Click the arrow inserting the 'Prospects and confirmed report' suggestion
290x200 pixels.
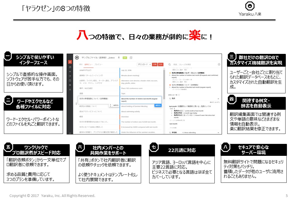tap(170, 75)
